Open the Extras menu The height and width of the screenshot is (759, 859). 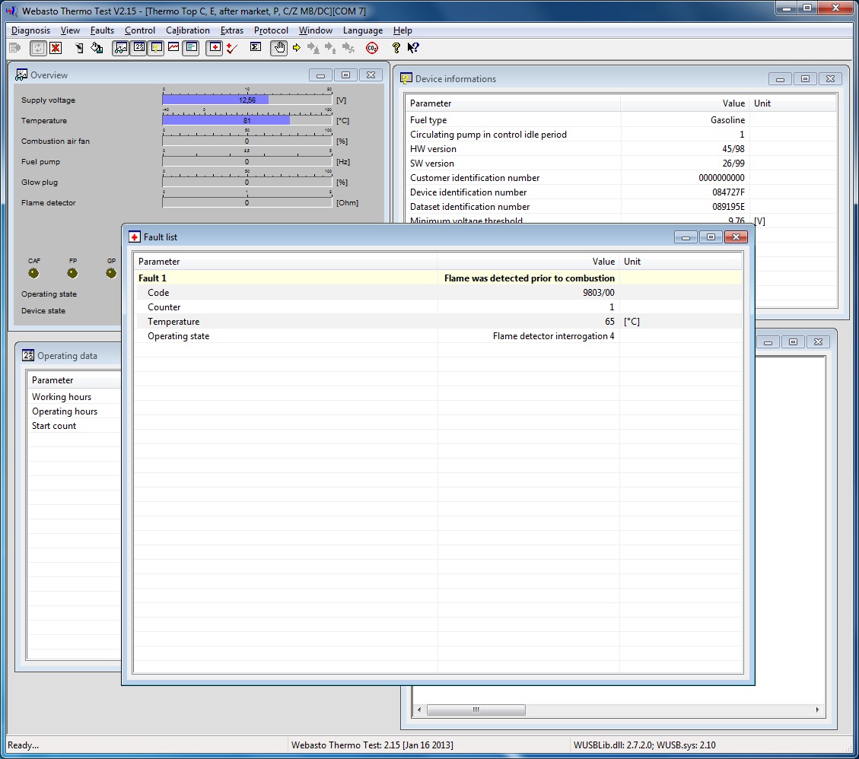click(232, 30)
